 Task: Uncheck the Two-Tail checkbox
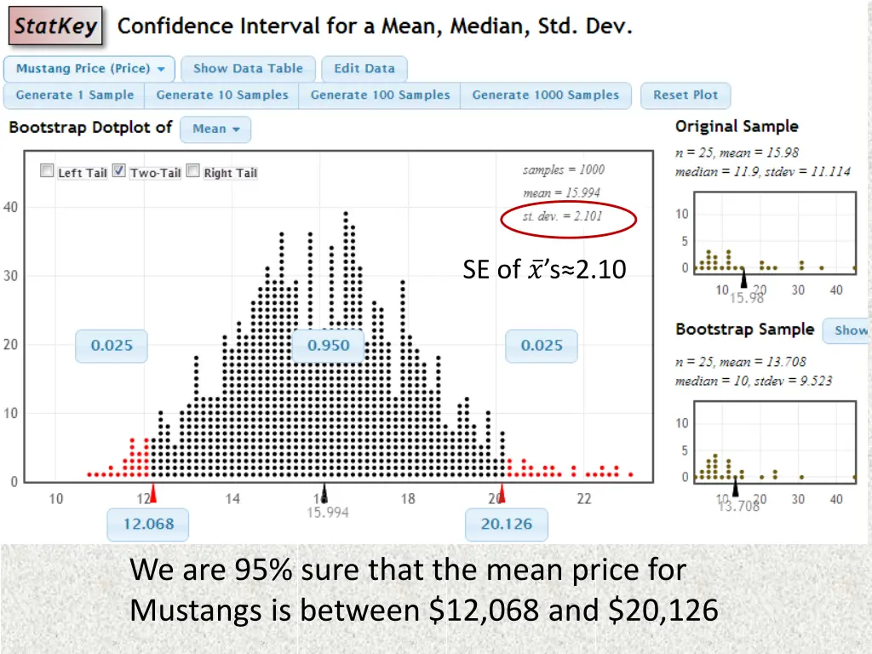119,170
